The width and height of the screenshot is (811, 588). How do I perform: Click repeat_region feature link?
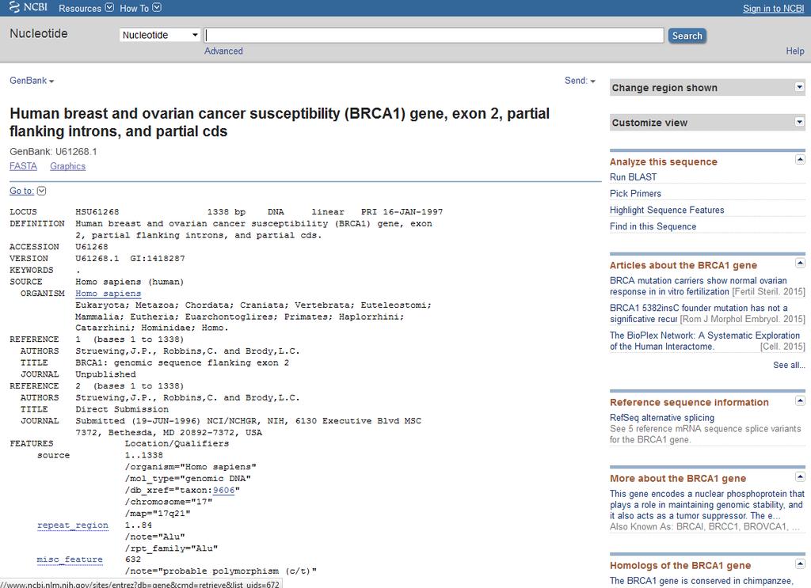pos(73,525)
